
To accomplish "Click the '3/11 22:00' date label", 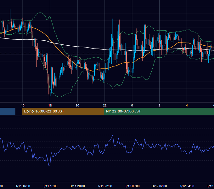I will (x=105, y=186).
